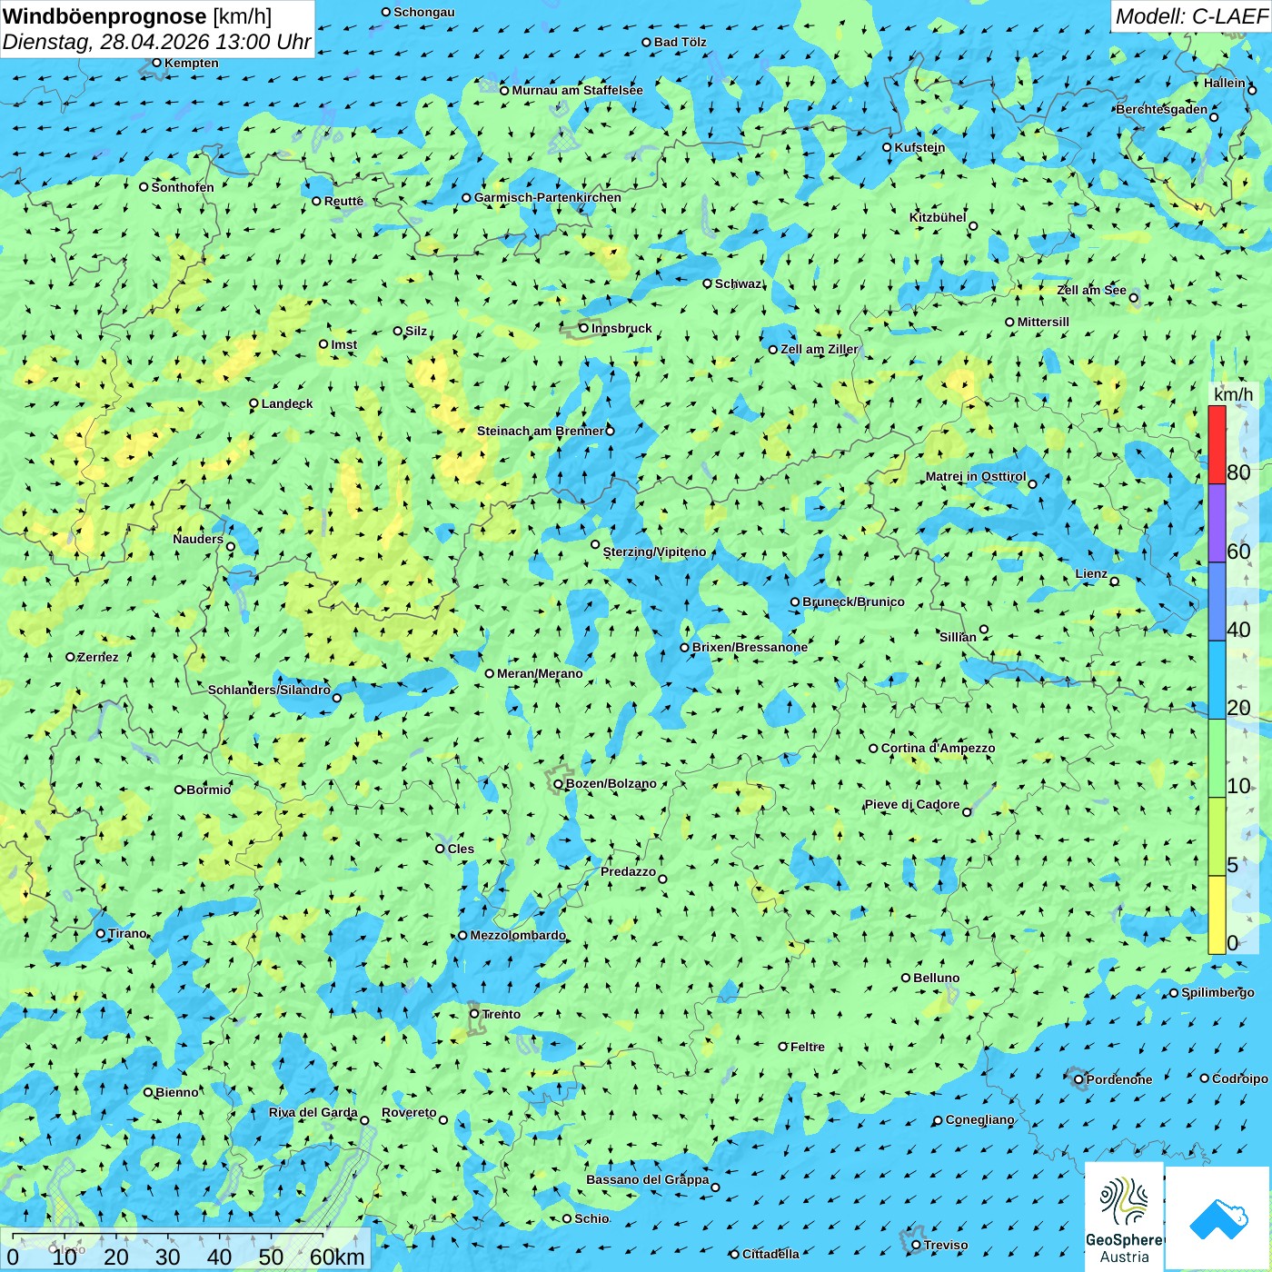Image resolution: width=1272 pixels, height=1272 pixels.
Task: Click the Zernez label
Action: (98, 657)
